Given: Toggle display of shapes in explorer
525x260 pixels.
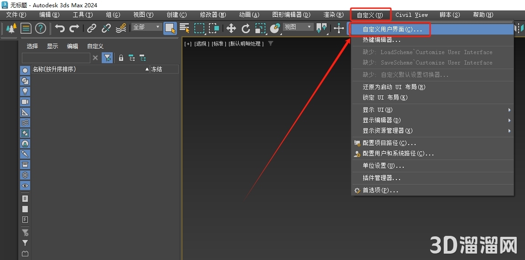Looking at the screenshot, I should (25, 81).
